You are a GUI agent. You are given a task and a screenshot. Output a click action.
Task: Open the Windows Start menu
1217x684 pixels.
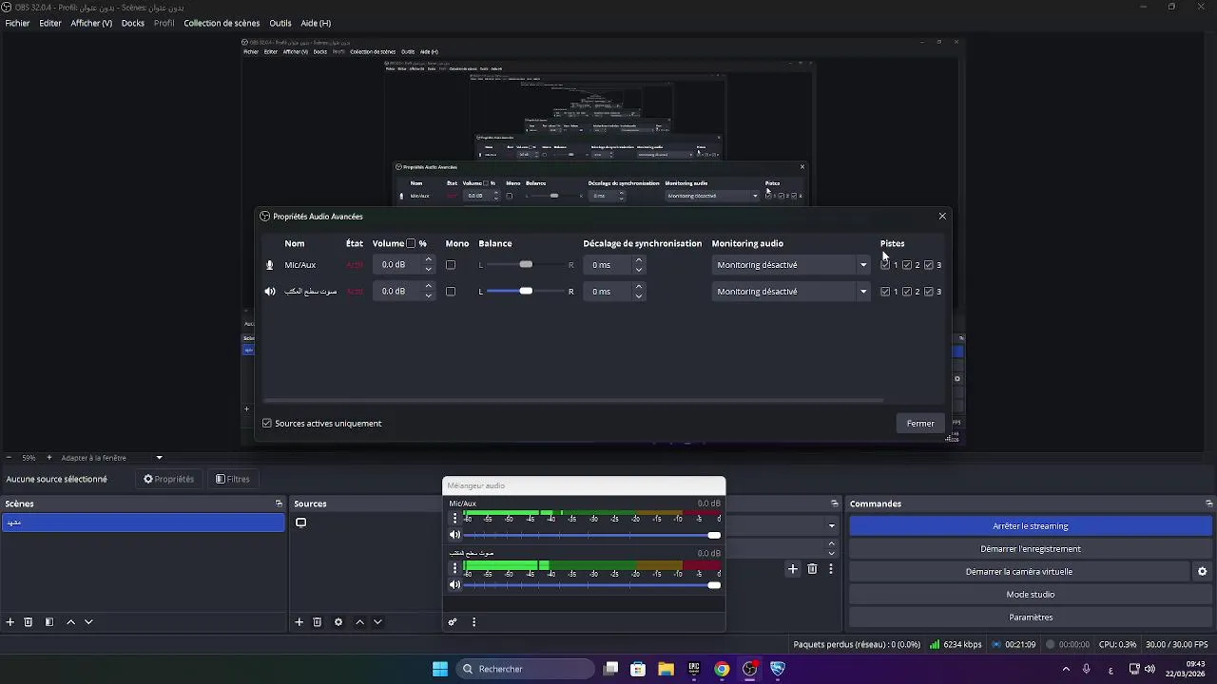440,669
